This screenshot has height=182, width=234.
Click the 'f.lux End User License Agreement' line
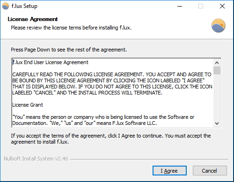tap(51, 62)
